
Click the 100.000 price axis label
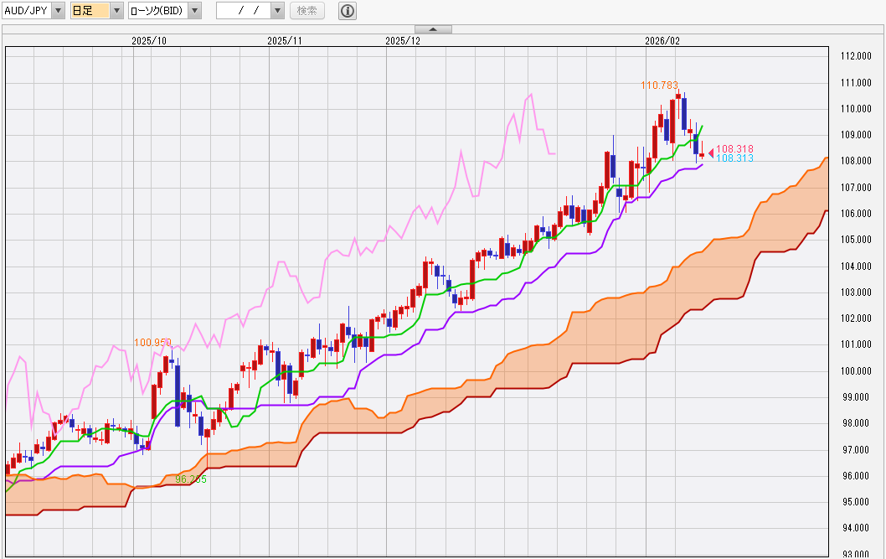point(854,370)
